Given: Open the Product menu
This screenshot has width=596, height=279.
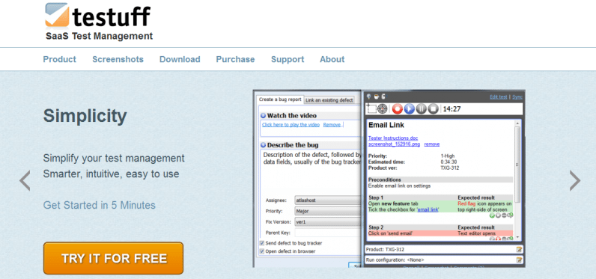Looking at the screenshot, I should pos(60,59).
